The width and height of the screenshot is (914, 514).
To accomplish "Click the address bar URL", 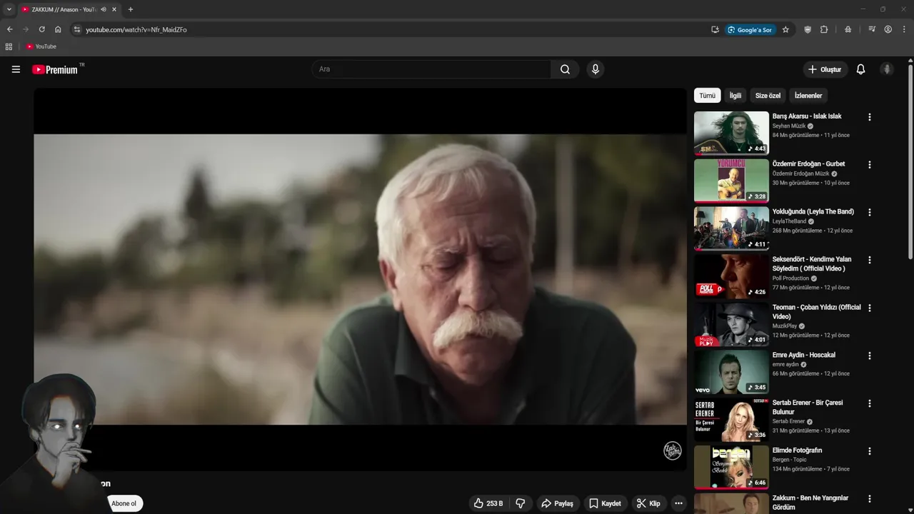I will click(136, 30).
